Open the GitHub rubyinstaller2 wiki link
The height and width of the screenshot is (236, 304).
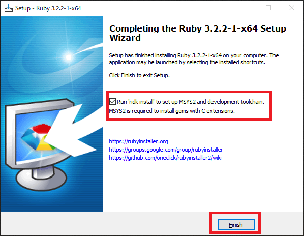pyautogui.click(x=165, y=158)
